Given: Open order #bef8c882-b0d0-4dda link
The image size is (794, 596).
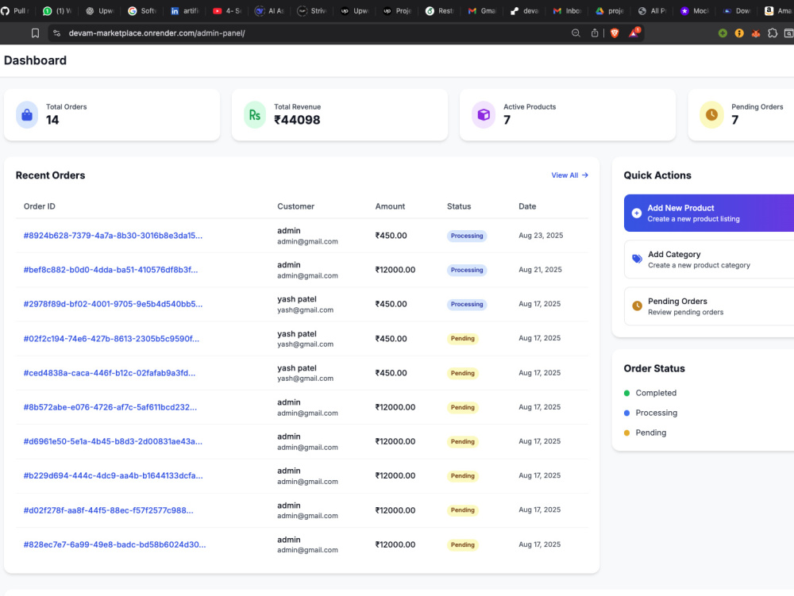Looking at the screenshot, I should pos(110,270).
